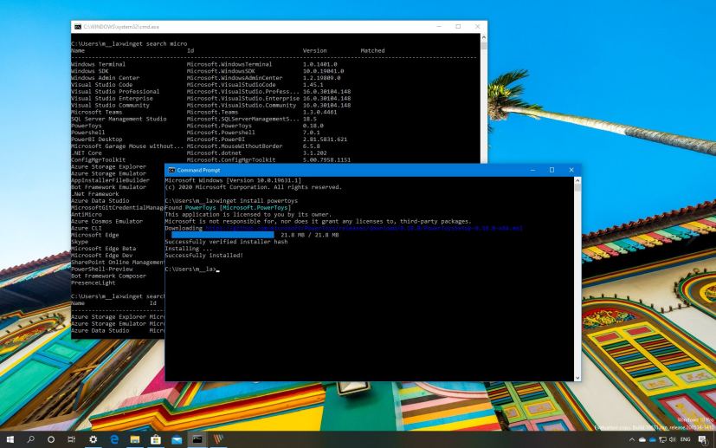Click 'Azure Cosmos Emulator' row name
The image size is (716, 448).
[106, 221]
